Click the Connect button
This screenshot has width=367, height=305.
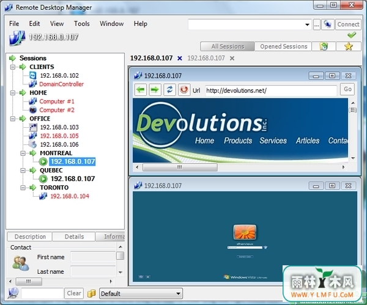(348, 24)
